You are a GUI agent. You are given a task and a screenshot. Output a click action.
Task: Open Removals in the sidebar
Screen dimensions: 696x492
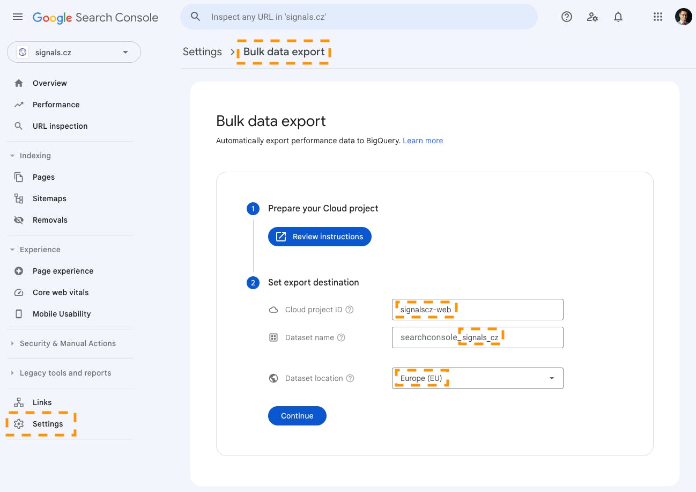50,220
